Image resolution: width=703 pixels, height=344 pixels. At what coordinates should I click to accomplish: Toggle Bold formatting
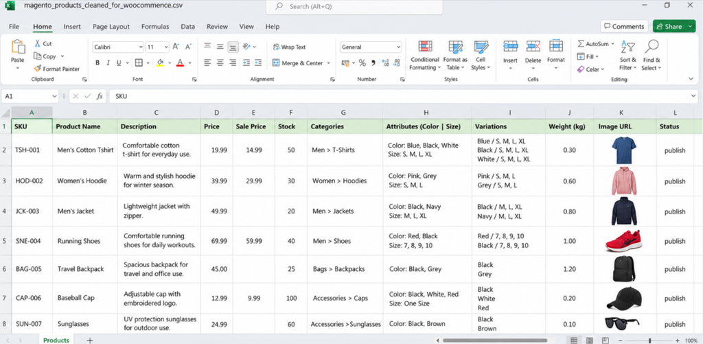(97, 62)
